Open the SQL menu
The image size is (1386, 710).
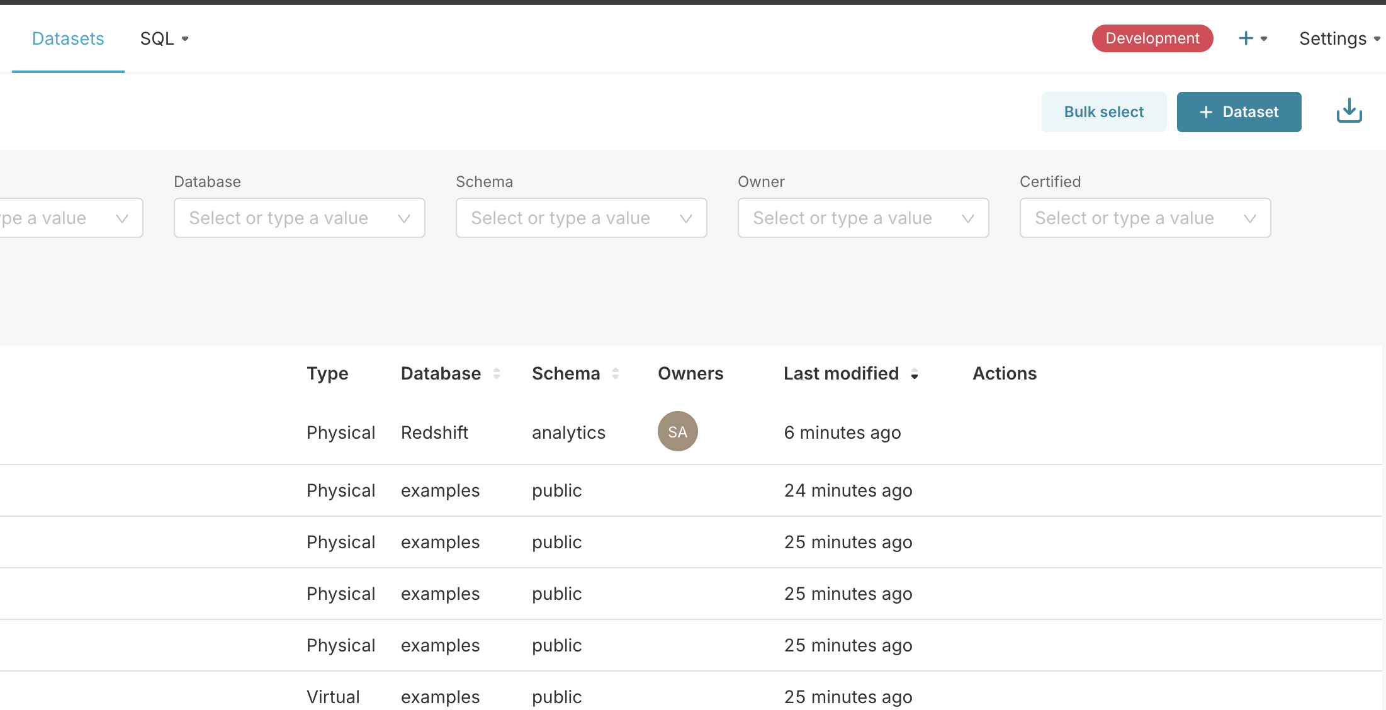coord(164,38)
